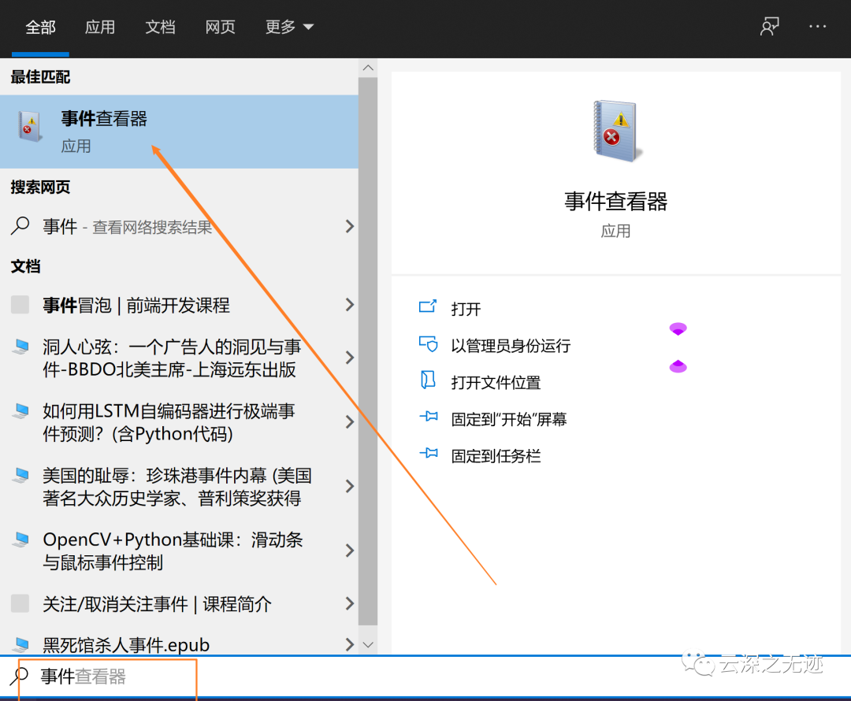The image size is (851, 701).
Task: Click the search magnifier icon in taskbar
Action: [18, 677]
